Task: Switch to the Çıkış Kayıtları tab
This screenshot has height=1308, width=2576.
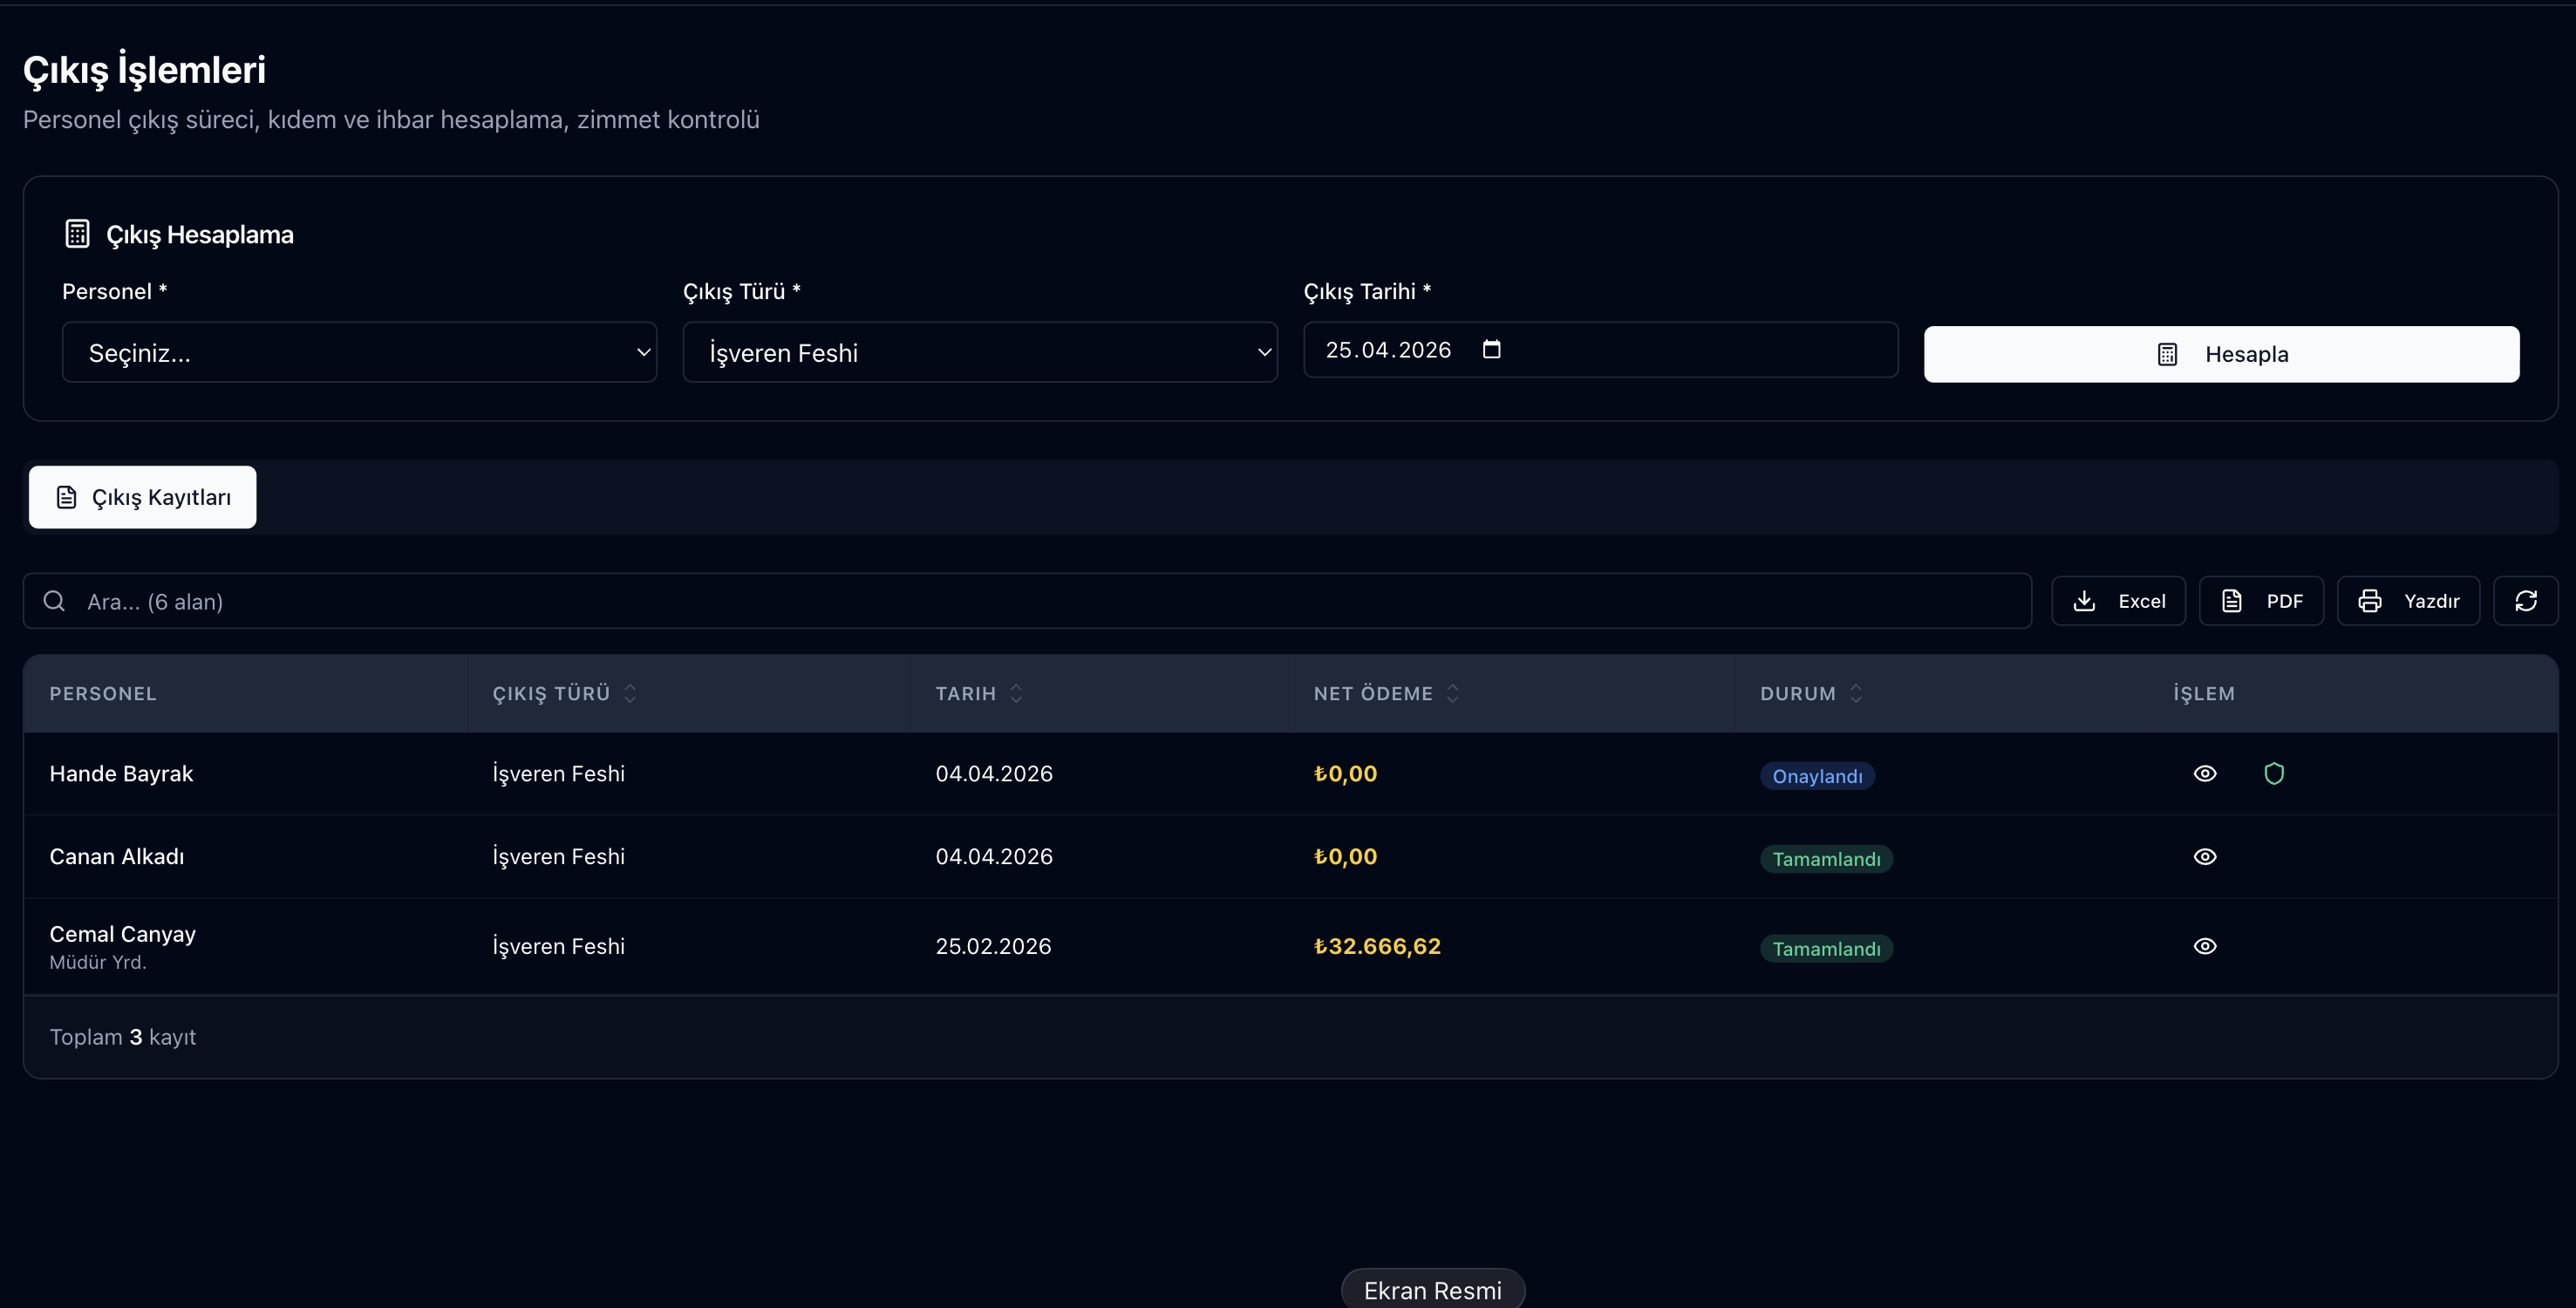Action: (x=142, y=497)
